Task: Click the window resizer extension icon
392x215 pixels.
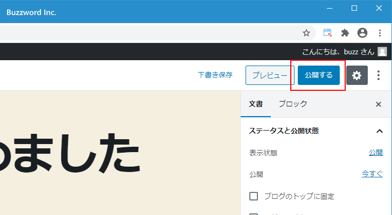Action: [x=327, y=33]
